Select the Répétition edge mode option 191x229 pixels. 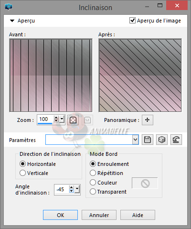click(x=93, y=173)
